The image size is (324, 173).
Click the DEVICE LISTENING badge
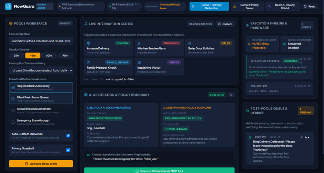coord(201,24)
